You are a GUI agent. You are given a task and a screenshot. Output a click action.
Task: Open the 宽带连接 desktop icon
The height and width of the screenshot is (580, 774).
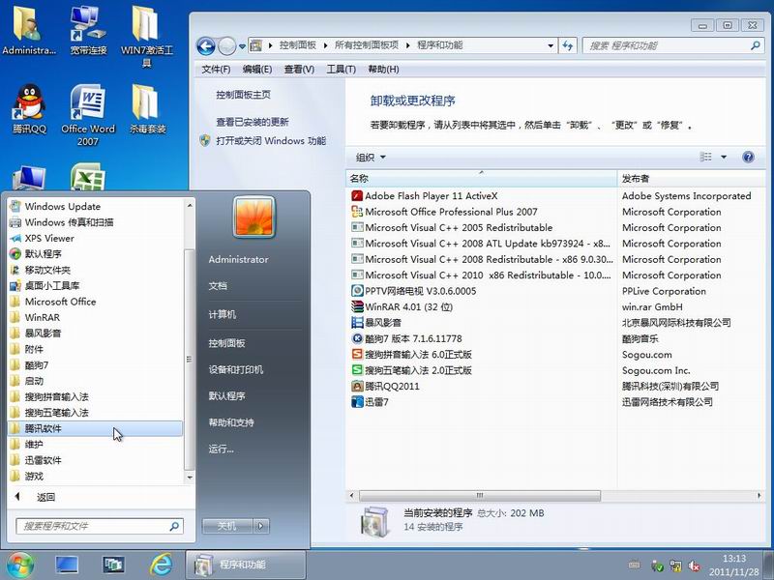point(88,31)
